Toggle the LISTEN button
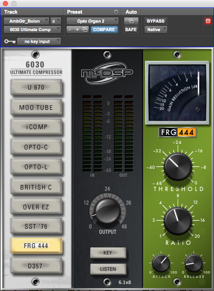 (108, 269)
